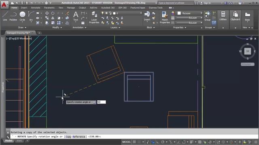Viewport: 259px width, 145px height.
Task: Select the Circle tool
Action: (x=22, y=16)
